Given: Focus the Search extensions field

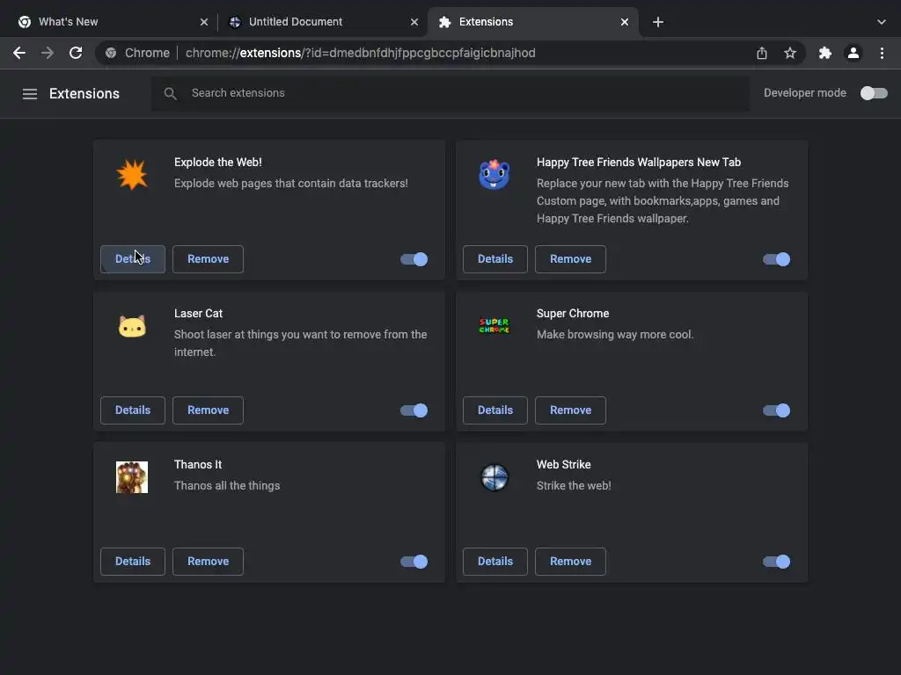Looking at the screenshot, I should pos(450,93).
